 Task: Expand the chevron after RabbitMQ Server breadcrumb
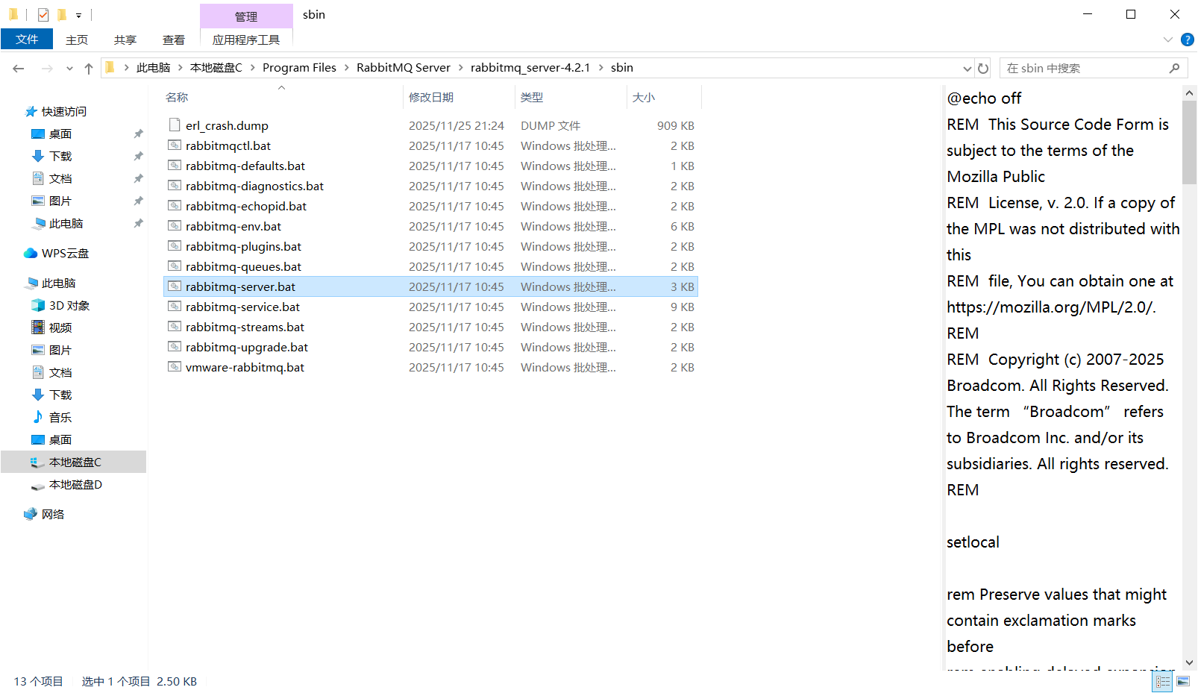pos(460,68)
